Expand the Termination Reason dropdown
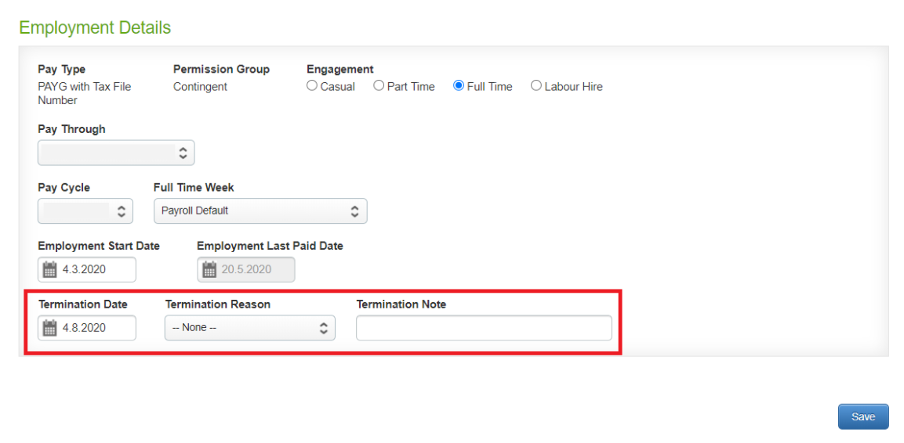The width and height of the screenshot is (904, 443). (249, 328)
